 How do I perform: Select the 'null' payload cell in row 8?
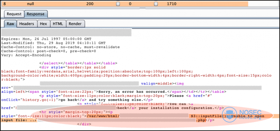30,4
